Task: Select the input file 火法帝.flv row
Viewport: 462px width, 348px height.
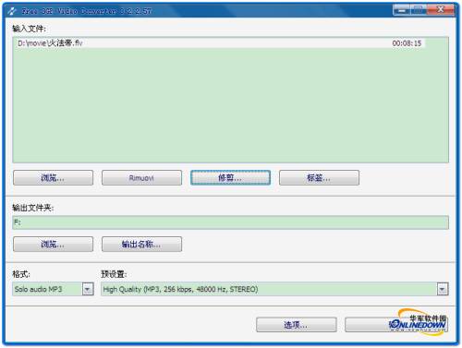Action: 220,43
